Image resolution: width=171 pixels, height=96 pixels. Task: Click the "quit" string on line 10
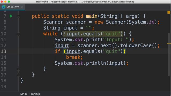click(112, 34)
